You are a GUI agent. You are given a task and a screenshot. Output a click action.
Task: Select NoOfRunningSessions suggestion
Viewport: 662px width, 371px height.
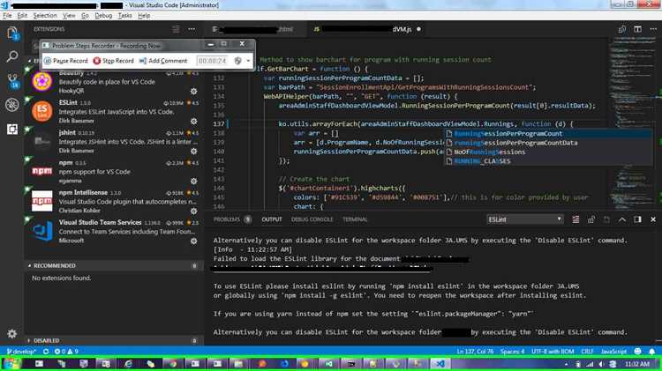547,152
